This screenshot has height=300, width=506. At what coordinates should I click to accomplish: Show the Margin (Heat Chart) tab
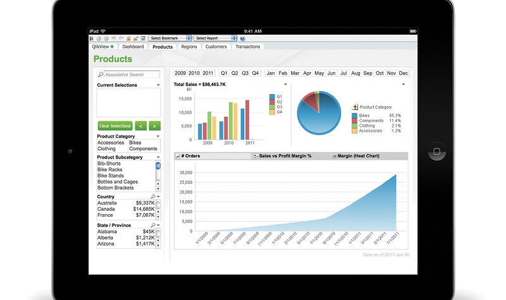369,156
